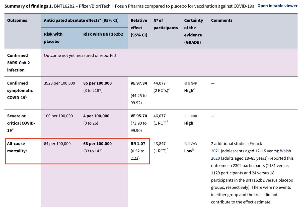Click the 'All-cause mortality' outcome label
Image resolution: width=301 pixels, height=207 pixels.
[16, 147]
